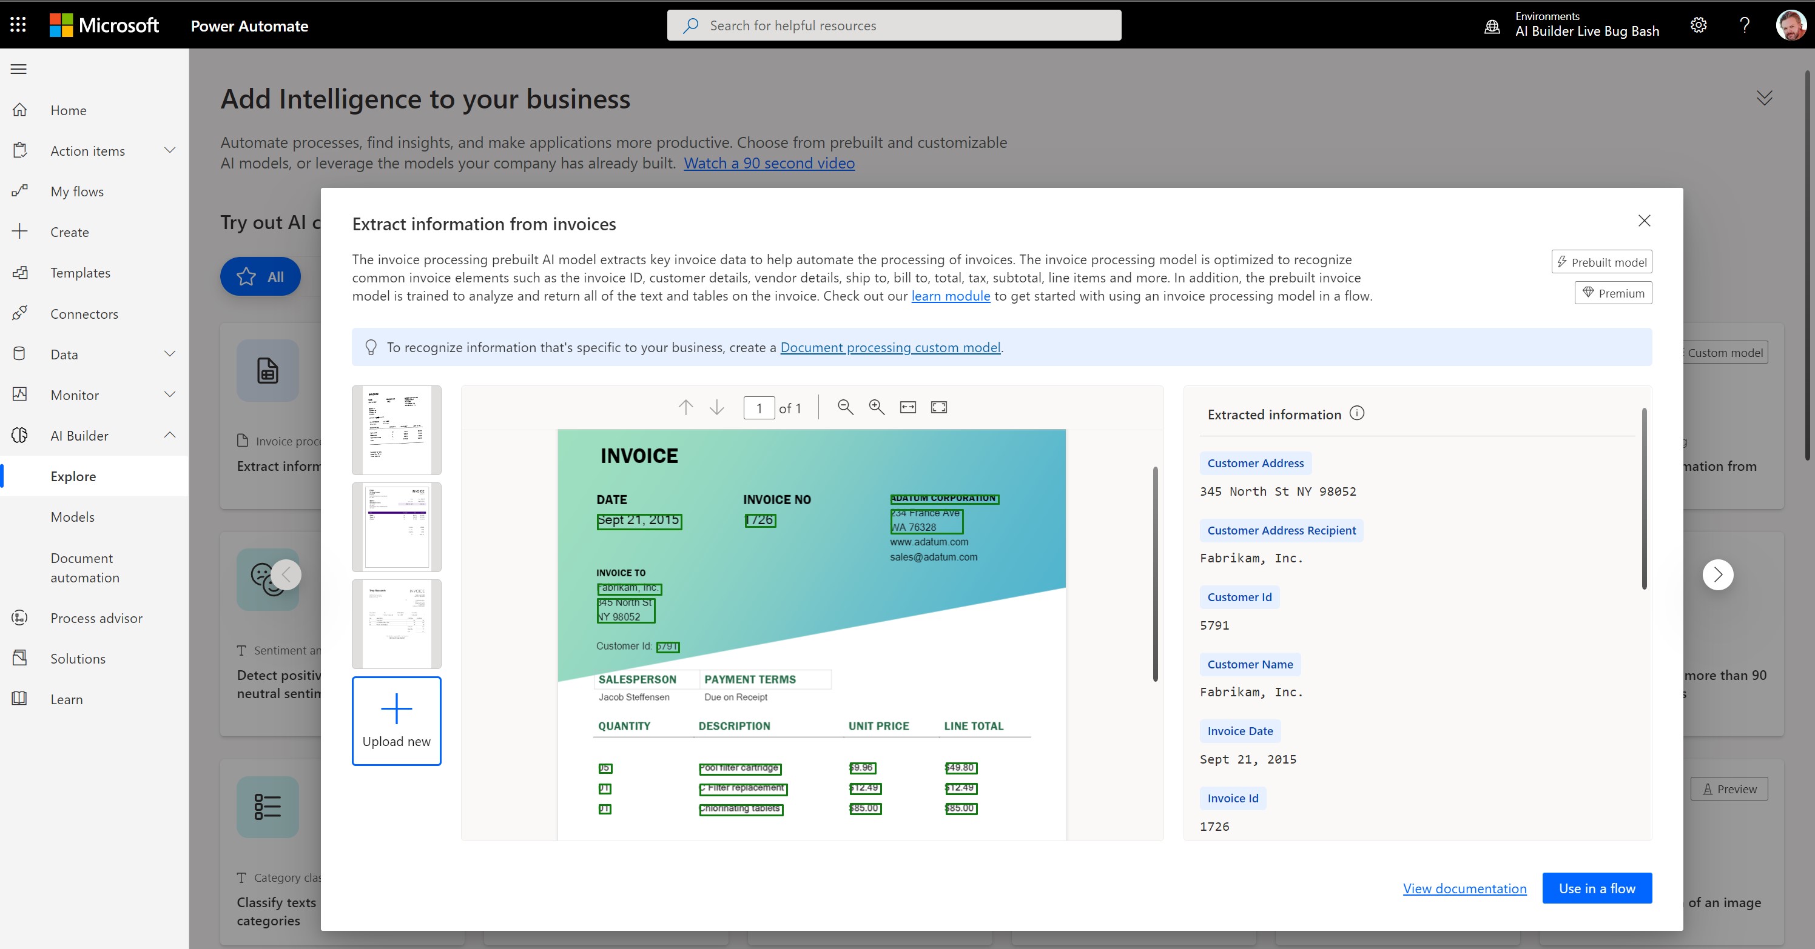Click the Invoice Id field label
The image size is (1815, 949).
point(1233,798)
